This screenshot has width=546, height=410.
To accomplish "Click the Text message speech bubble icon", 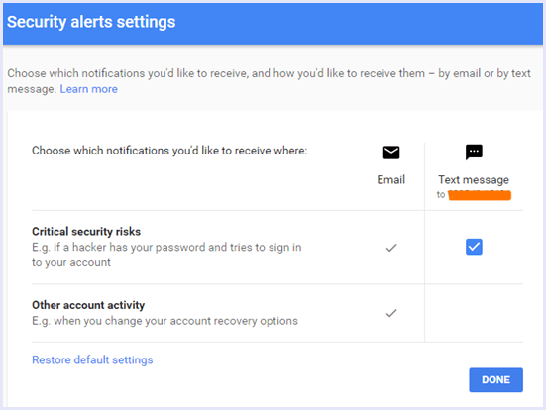I will point(474,153).
